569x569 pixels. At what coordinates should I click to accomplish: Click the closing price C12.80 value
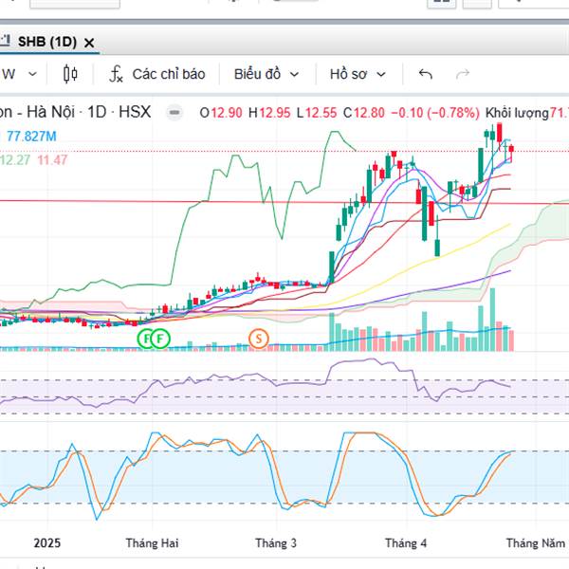(x=364, y=113)
